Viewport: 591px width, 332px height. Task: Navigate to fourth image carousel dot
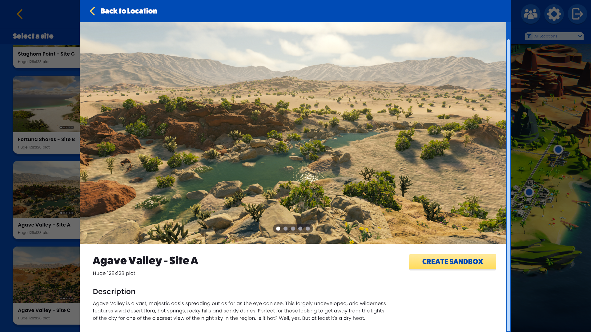(300, 229)
